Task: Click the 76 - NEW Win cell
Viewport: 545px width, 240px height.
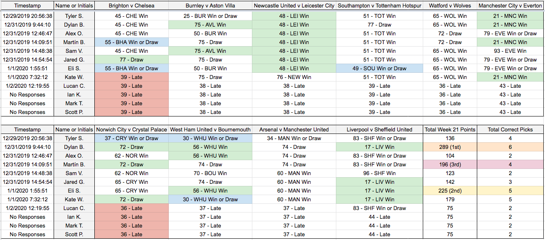Action: 293,77
